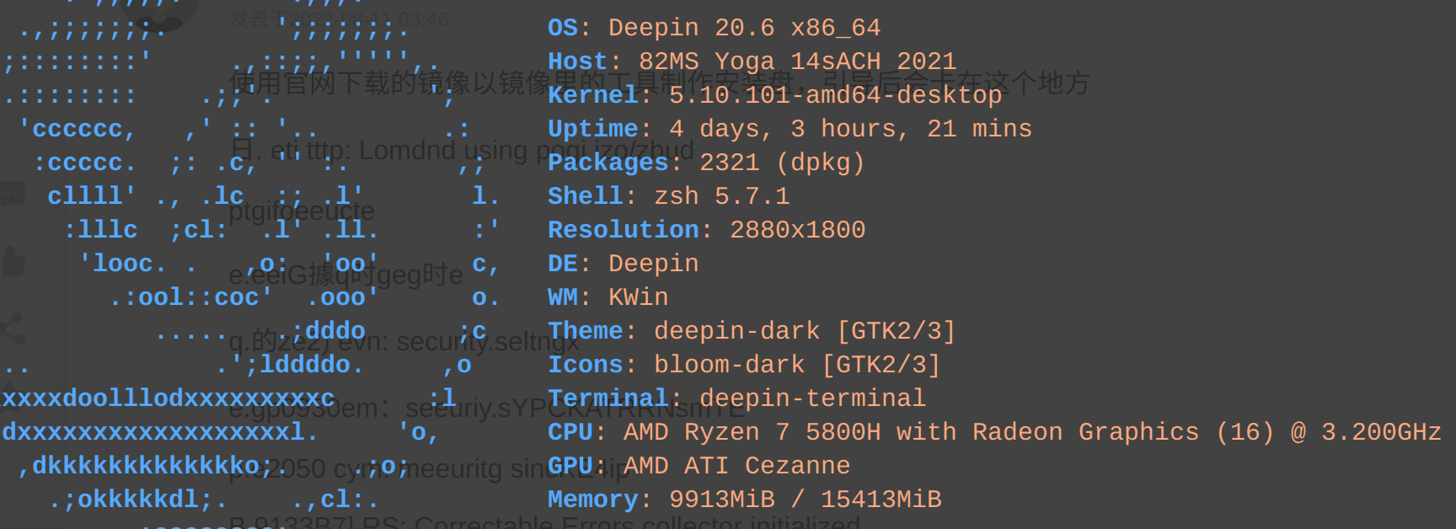
Task: Click the OS: Deepin 20.6 line
Action: [x=714, y=28]
